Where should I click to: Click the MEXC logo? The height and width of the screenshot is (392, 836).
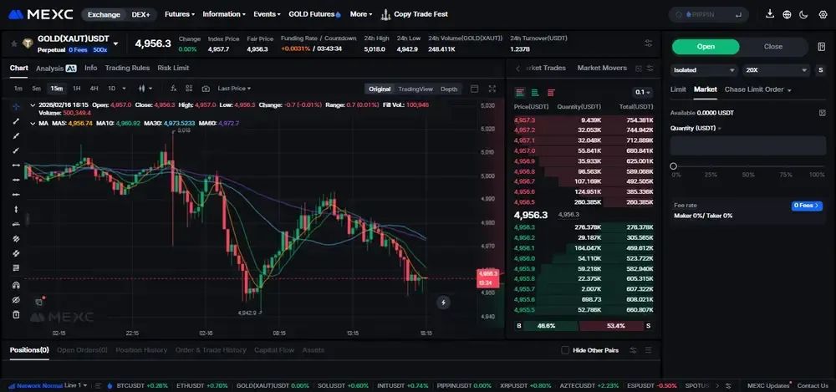tap(40, 14)
